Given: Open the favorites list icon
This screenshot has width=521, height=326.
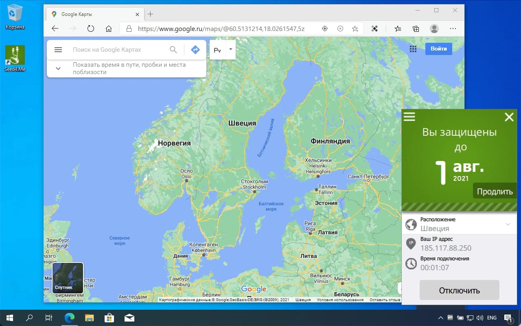Looking at the screenshot, I should 398,29.
